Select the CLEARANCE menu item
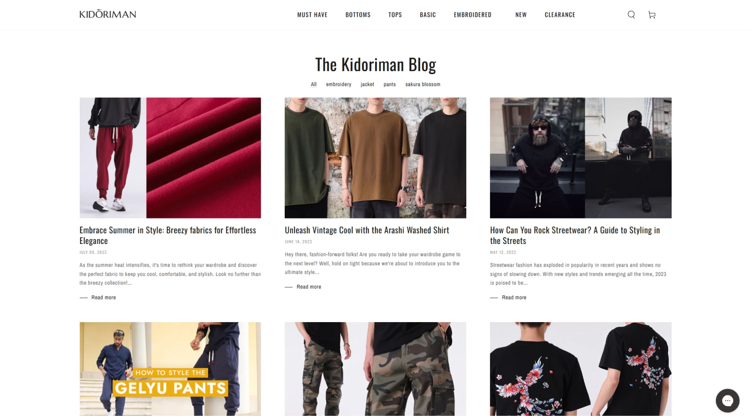 point(560,15)
